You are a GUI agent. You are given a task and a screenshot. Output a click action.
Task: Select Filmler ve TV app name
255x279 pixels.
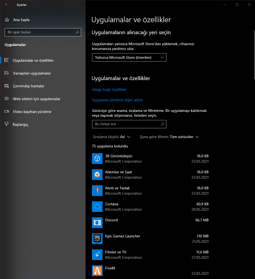tap(116, 252)
